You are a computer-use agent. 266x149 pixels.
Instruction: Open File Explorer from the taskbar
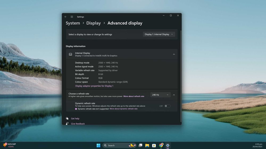(147, 146)
